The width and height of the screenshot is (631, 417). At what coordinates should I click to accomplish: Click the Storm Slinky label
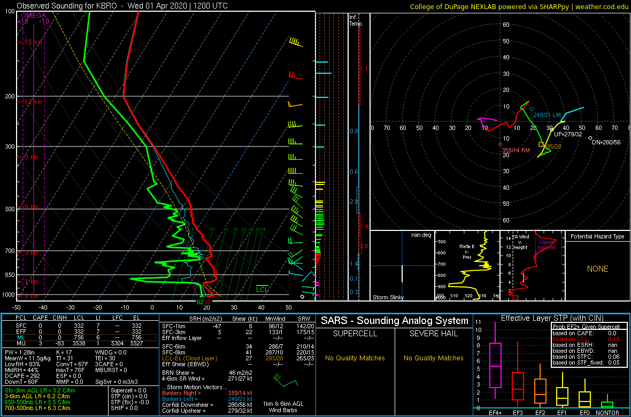click(389, 297)
